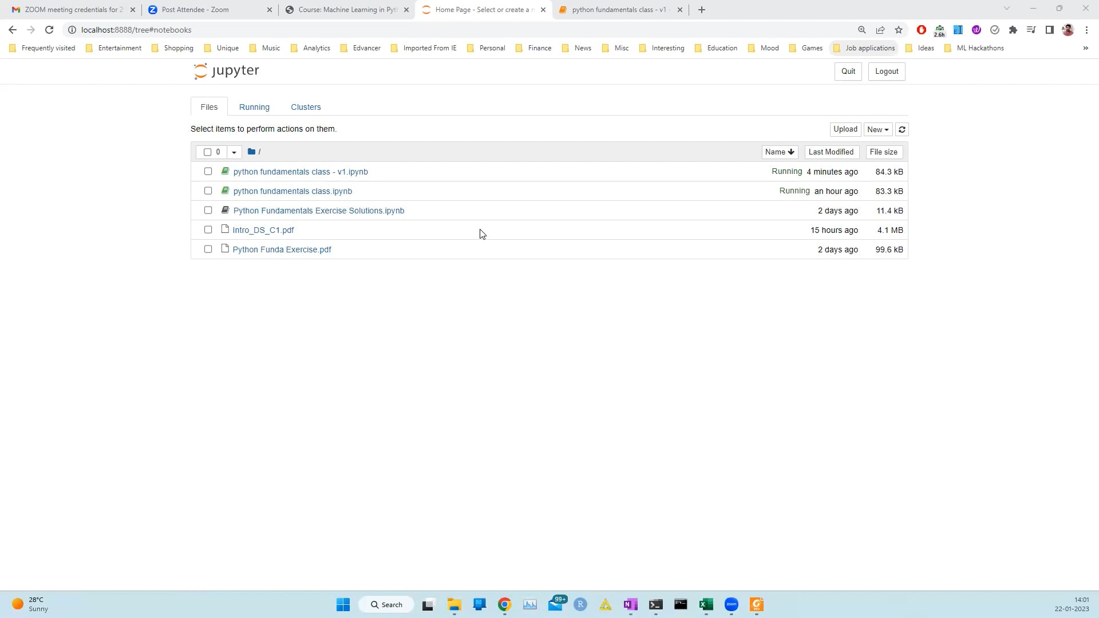The width and height of the screenshot is (1099, 618).
Task: Open the Chrome extensions puzzle icon
Action: click(1013, 30)
